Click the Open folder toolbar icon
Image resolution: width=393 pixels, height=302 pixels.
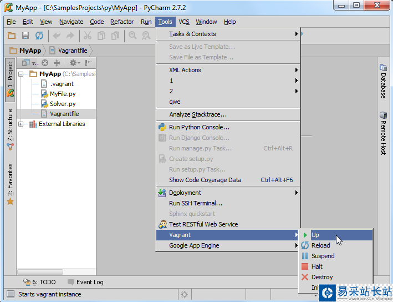point(12,36)
